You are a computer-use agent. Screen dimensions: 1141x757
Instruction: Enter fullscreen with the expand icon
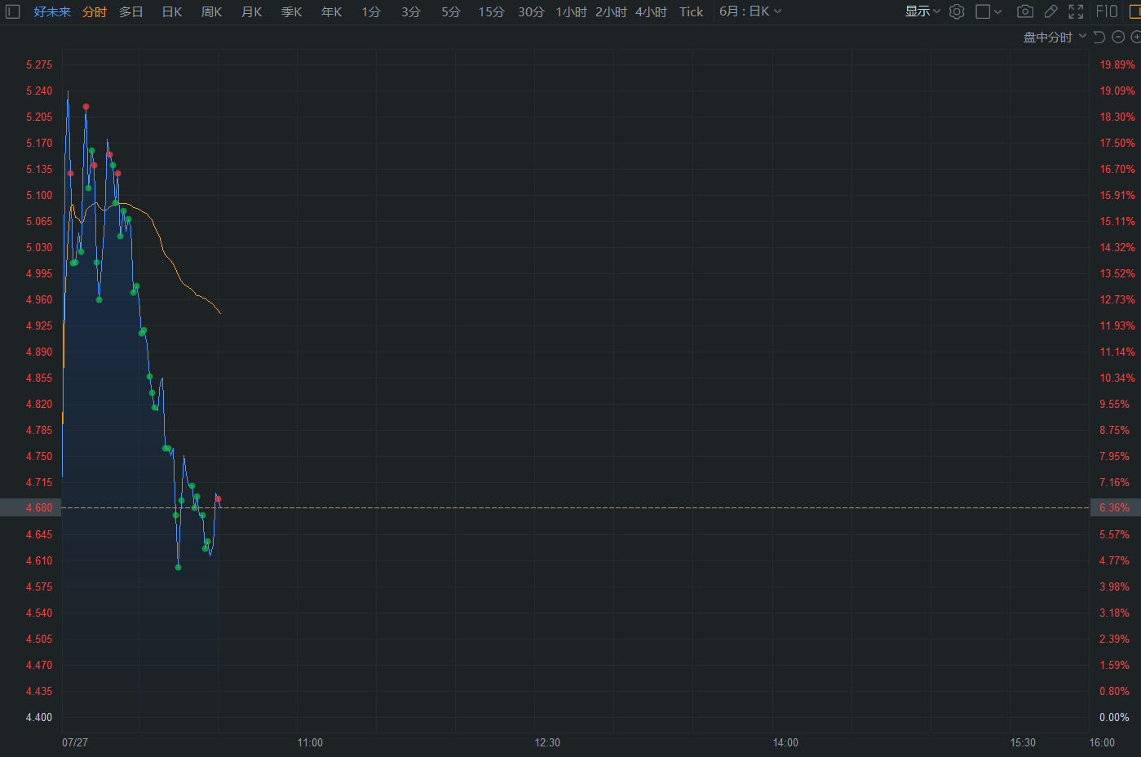[1077, 11]
